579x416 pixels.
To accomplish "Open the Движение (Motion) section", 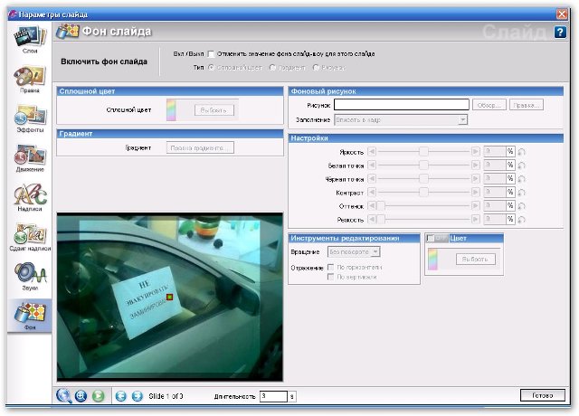I will [x=29, y=160].
